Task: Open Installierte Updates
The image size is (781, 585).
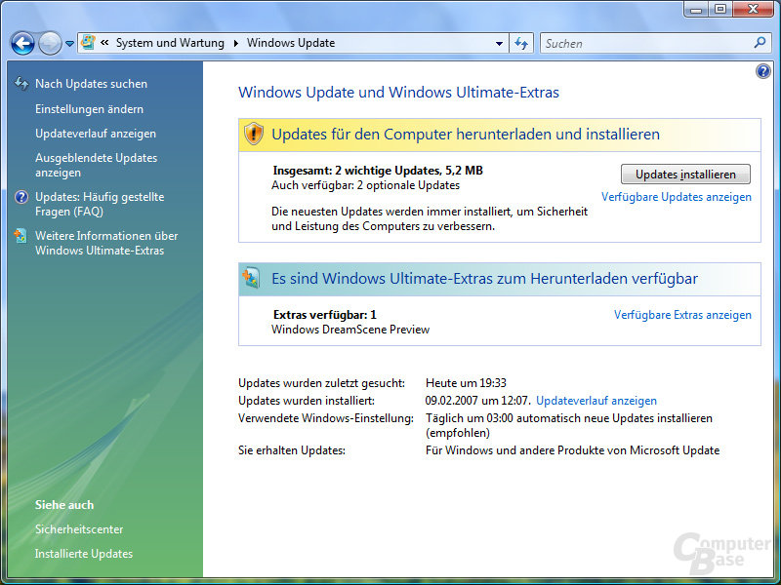Action: point(84,554)
